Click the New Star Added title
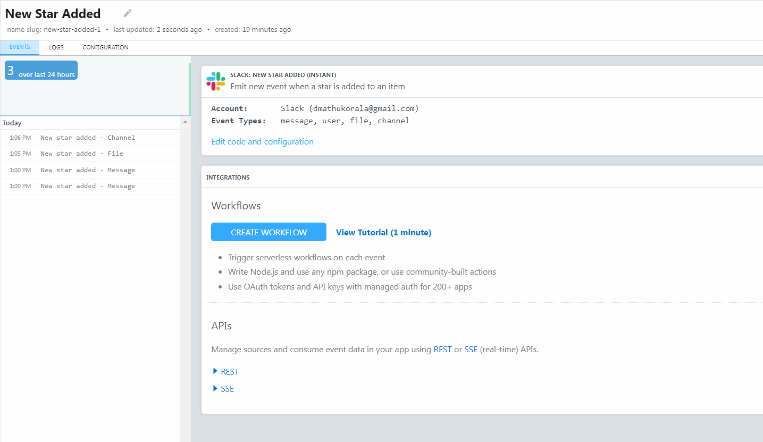 click(x=53, y=14)
